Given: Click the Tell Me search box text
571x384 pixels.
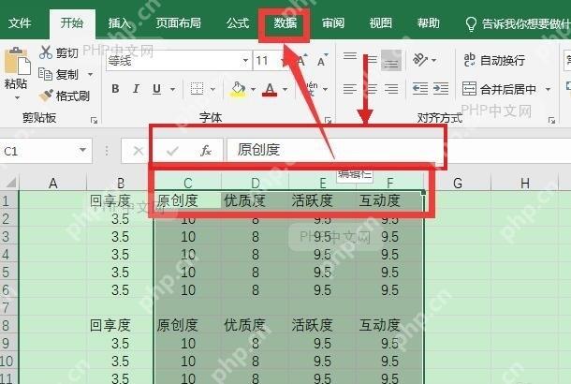Looking at the screenshot, I should tap(526, 24).
